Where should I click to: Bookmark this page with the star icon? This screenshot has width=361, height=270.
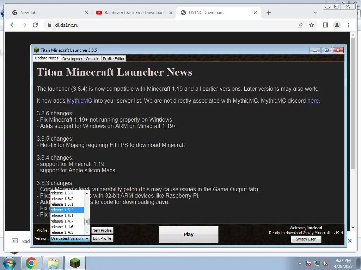312,25
